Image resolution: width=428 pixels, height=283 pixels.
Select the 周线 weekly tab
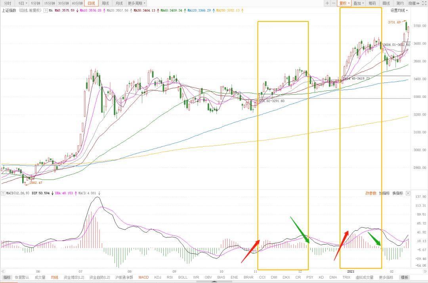coord(105,3)
